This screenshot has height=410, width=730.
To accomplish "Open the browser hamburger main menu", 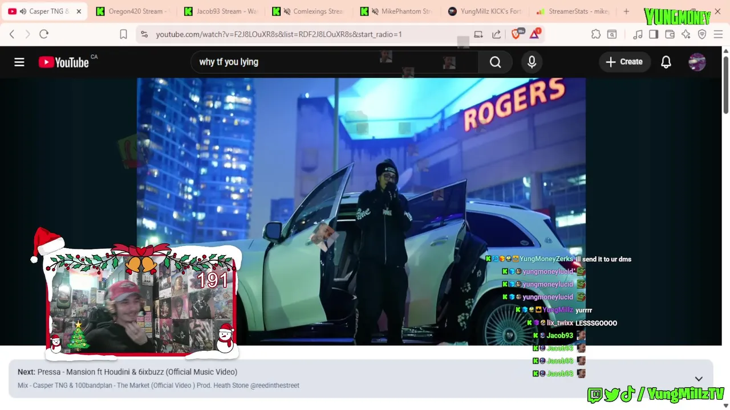I will (718, 34).
